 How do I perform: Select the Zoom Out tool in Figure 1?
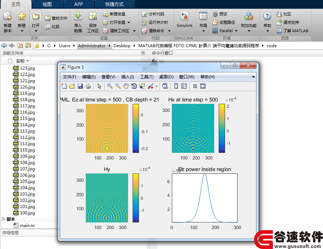(x=118, y=86)
